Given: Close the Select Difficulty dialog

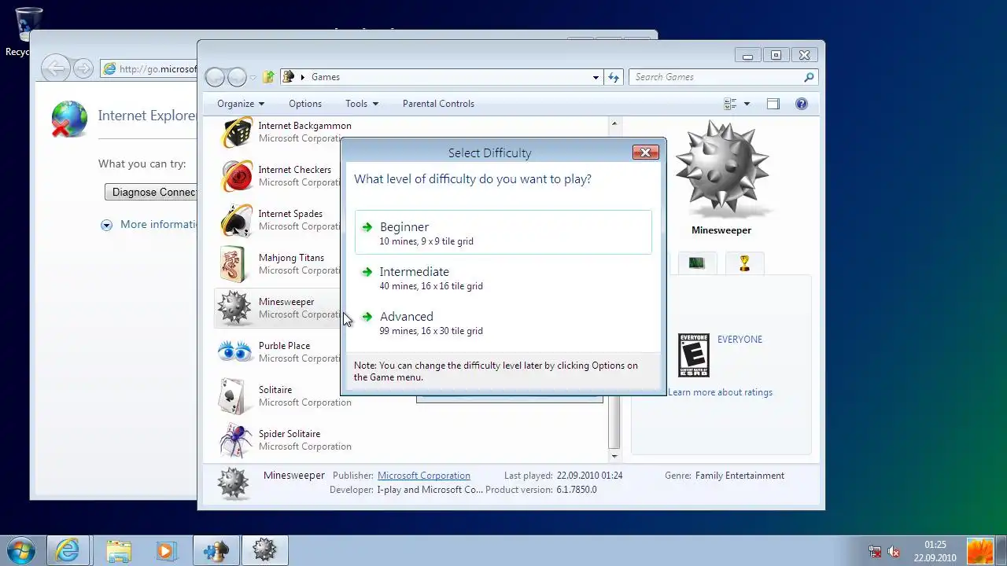Looking at the screenshot, I should [645, 153].
